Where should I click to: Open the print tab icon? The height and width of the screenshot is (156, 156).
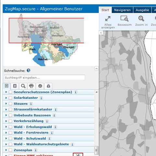pos(32,86)
